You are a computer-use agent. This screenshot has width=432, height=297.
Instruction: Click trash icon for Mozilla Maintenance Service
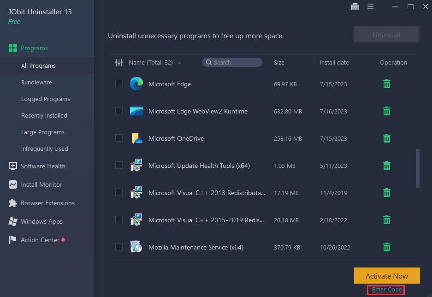(x=386, y=247)
